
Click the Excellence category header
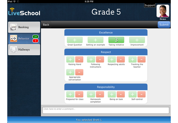coord(106,32)
